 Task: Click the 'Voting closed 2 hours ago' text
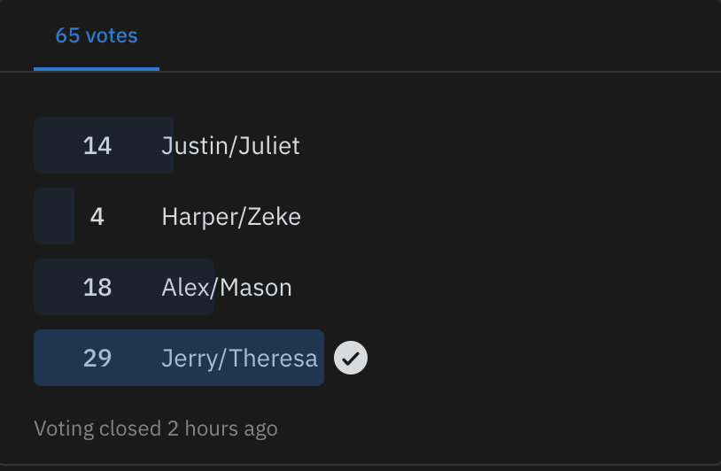[156, 429]
